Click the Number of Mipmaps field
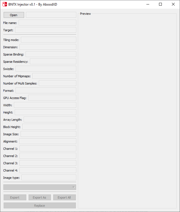Viewport: 180px width, 212px height. [54, 76]
